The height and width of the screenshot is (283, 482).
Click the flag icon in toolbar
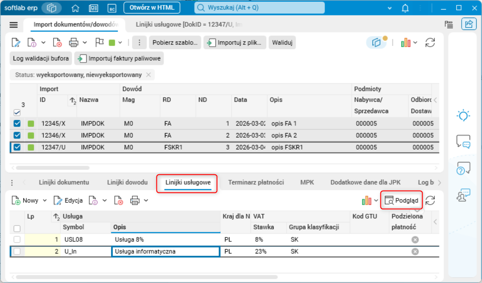99,43
